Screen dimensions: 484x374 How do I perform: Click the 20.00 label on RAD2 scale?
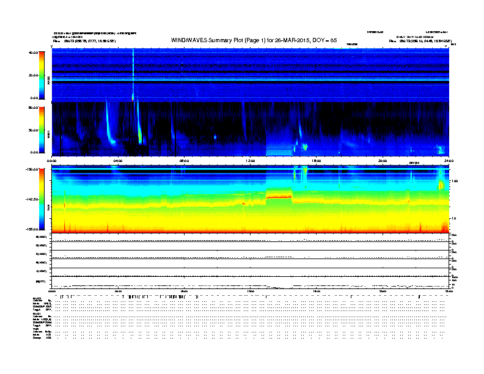pos(33,75)
